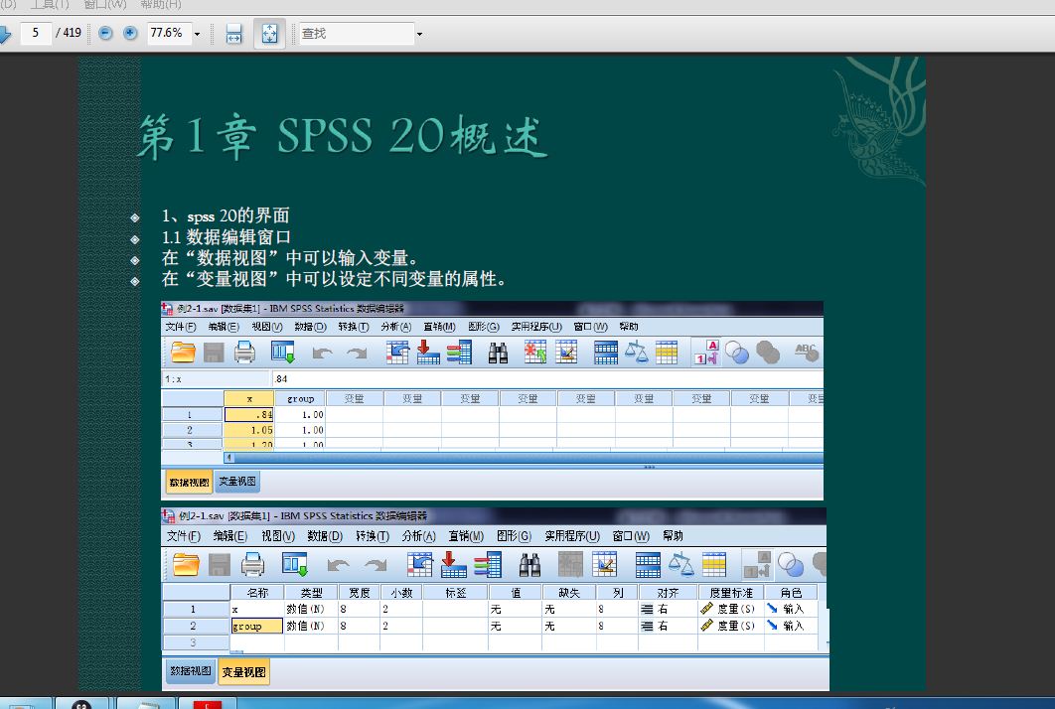Select the fit width page icon
Screen dimensions: 1055x709
233,34
